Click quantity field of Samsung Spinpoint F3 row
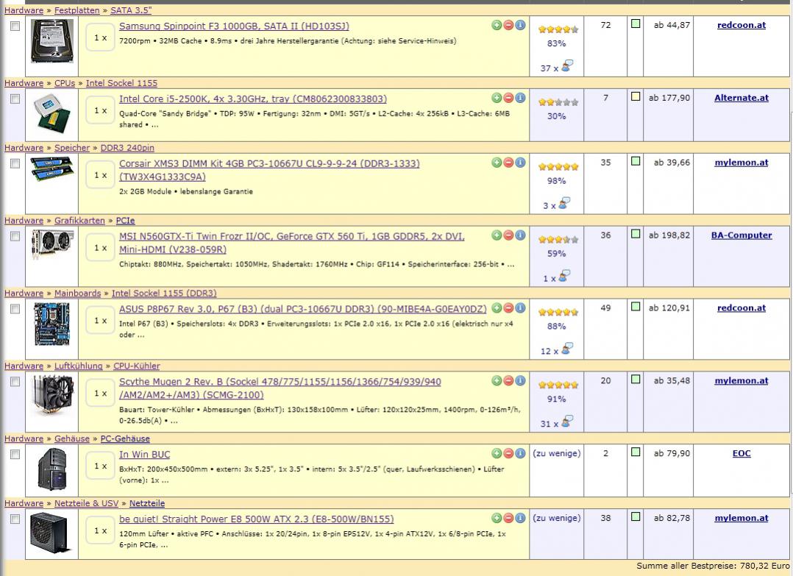 click(101, 38)
